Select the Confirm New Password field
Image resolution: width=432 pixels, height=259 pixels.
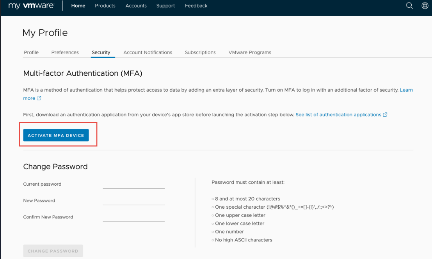pos(133,217)
